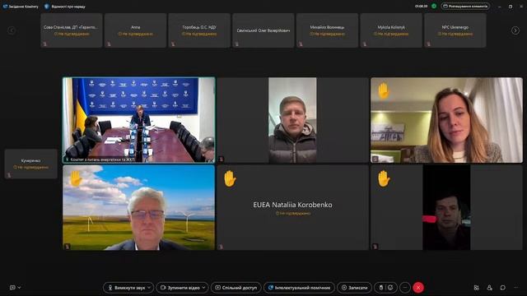Open apps icon in bottom right
527x296 pixels.
476,288
